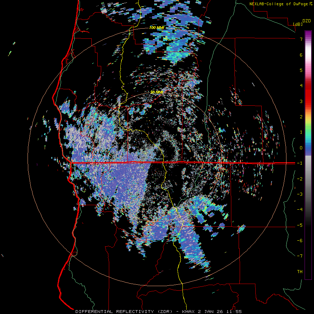Click the 100 NMI range ring label
The image size is (314, 314).
click(157, 28)
